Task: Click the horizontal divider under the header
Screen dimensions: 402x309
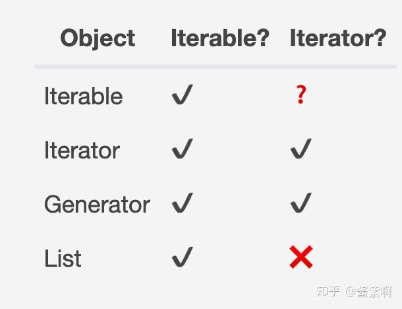Action: pyautogui.click(x=215, y=67)
